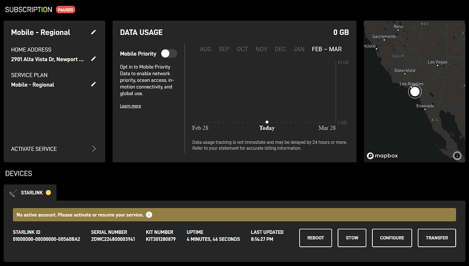Select the AUG month tab
Image resolution: width=469 pixels, height=266 pixels.
pos(206,49)
